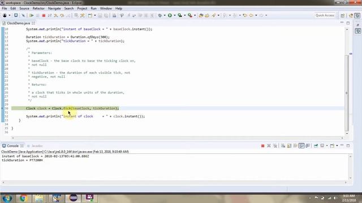Click the Back navigation arrow in toolbar
362x203 pixels.
coord(251,15)
